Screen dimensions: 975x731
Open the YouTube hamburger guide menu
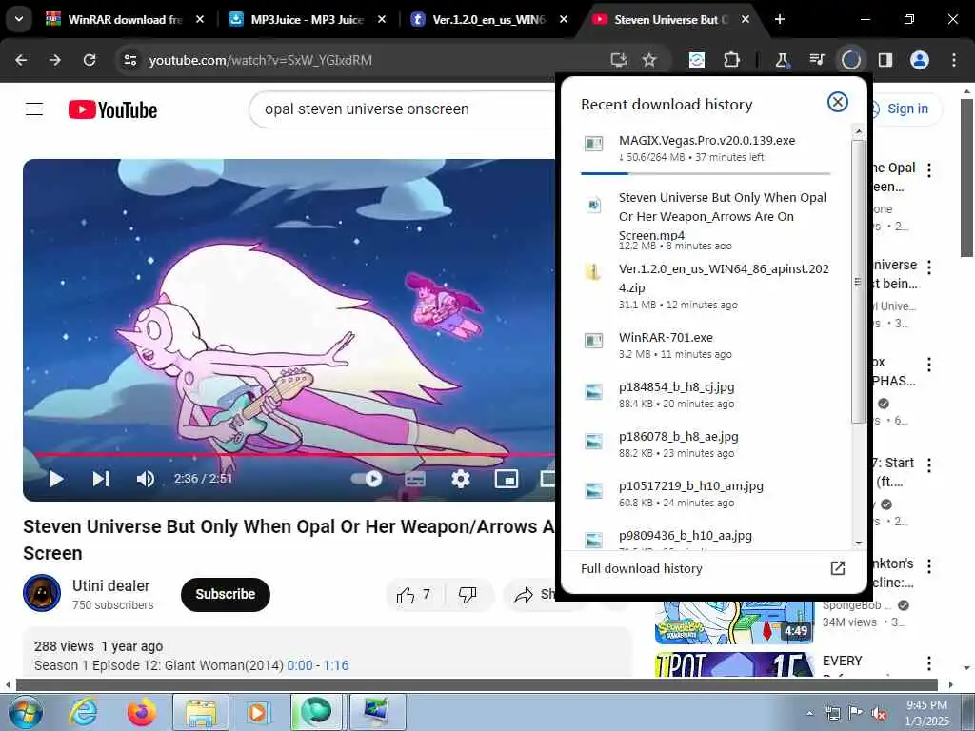point(34,109)
